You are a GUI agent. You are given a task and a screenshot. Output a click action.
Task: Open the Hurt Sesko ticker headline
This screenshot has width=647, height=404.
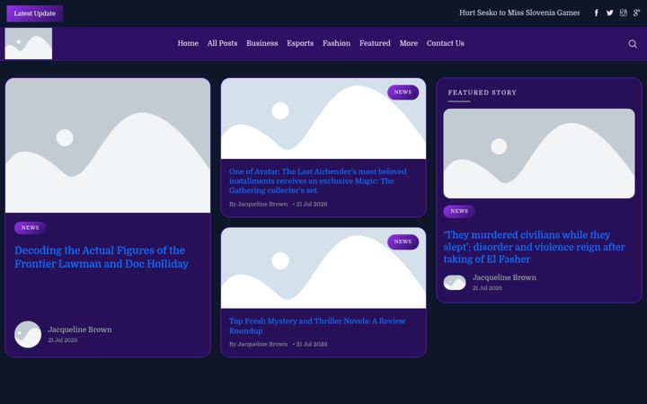(x=519, y=13)
